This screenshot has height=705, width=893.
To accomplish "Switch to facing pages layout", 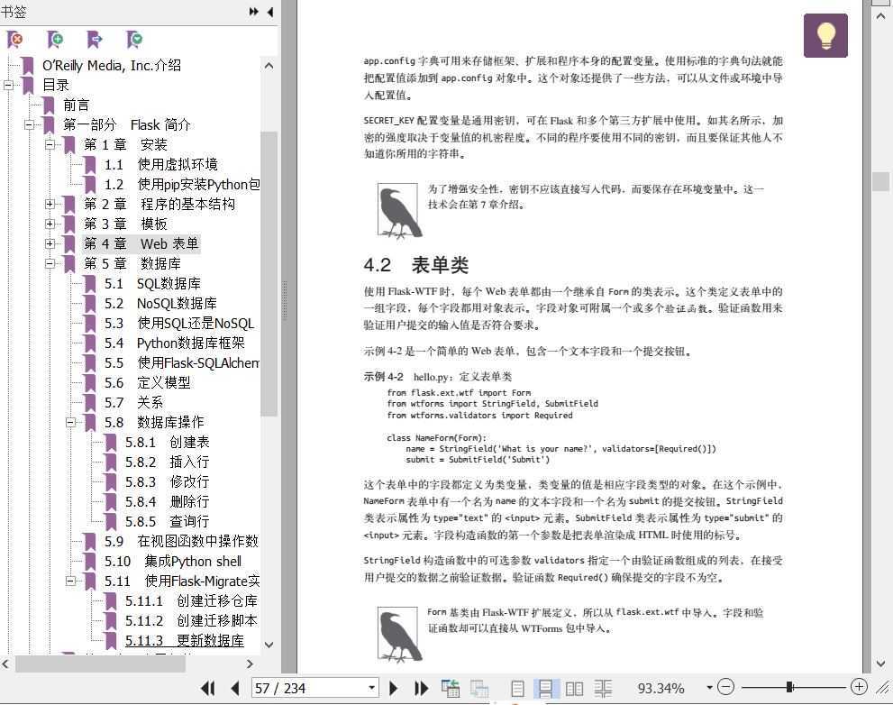I will pyautogui.click(x=574, y=689).
